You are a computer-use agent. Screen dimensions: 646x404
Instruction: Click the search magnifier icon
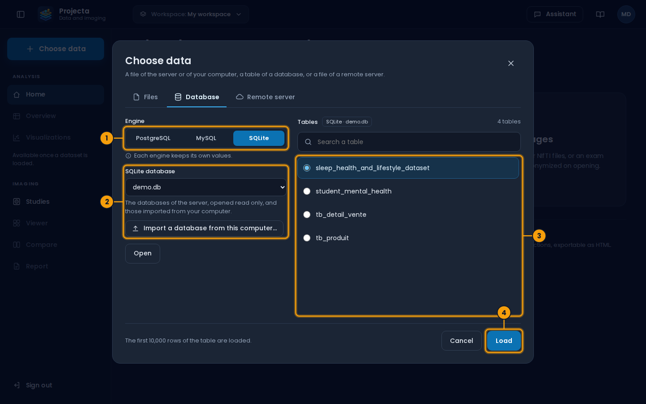[x=308, y=142]
